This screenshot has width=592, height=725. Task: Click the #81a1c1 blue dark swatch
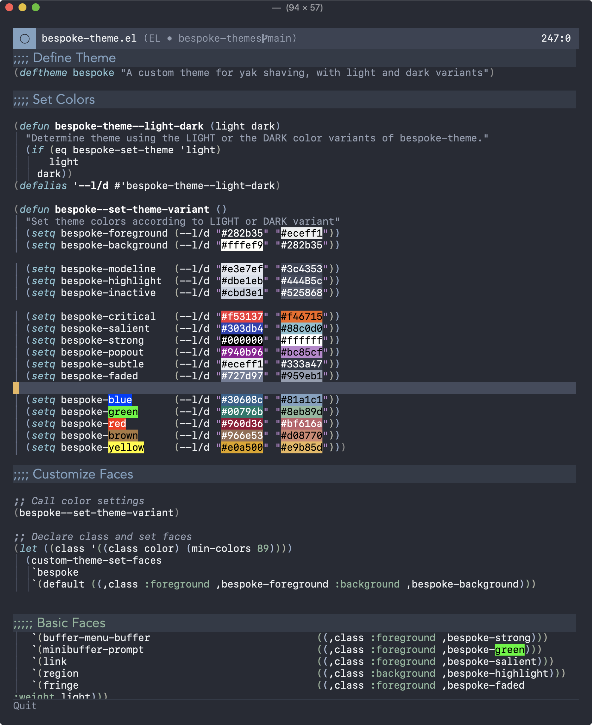click(302, 400)
